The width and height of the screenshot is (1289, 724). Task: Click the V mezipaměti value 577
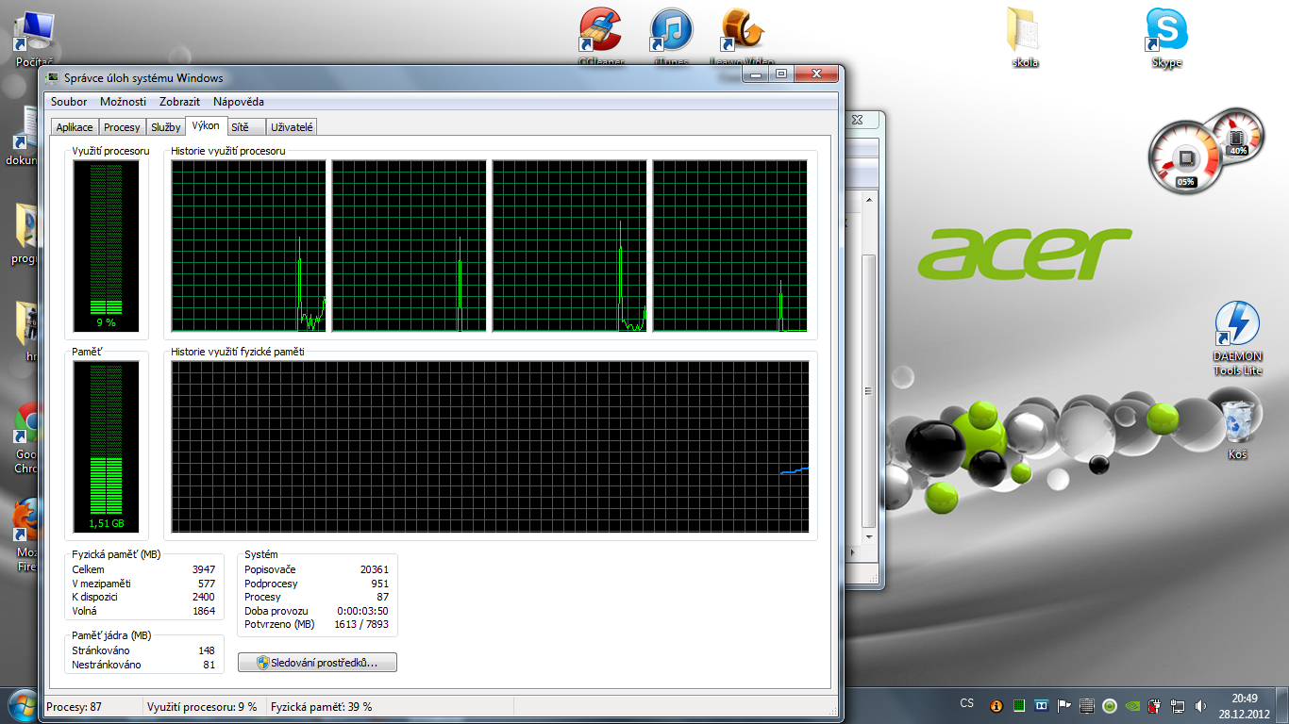coord(206,584)
